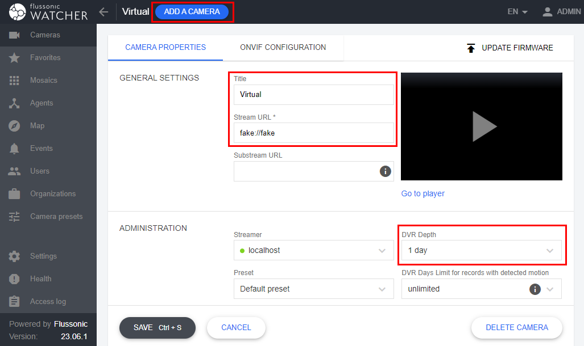Open the Map view
This screenshot has height=346, width=584.
point(38,125)
